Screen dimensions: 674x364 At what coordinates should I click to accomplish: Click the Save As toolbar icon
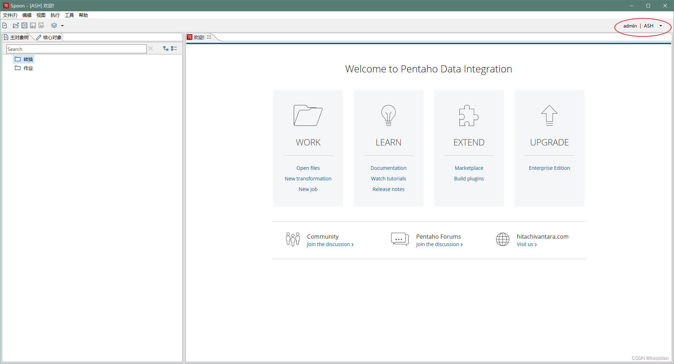pos(41,25)
